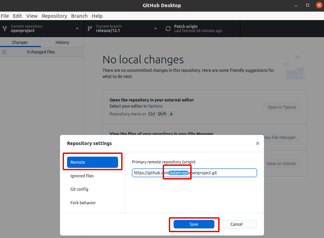Open the Git config section

pyautogui.click(x=79, y=189)
